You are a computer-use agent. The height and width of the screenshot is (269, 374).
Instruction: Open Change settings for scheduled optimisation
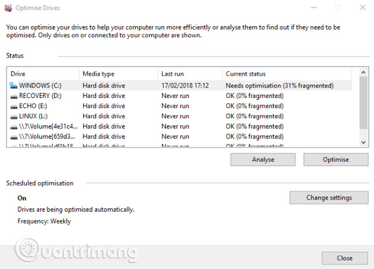[329, 198]
